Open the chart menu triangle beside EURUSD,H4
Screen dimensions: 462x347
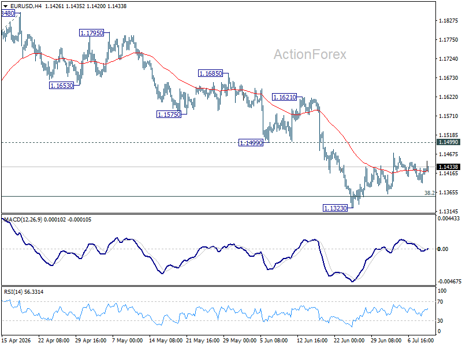tap(6, 6)
